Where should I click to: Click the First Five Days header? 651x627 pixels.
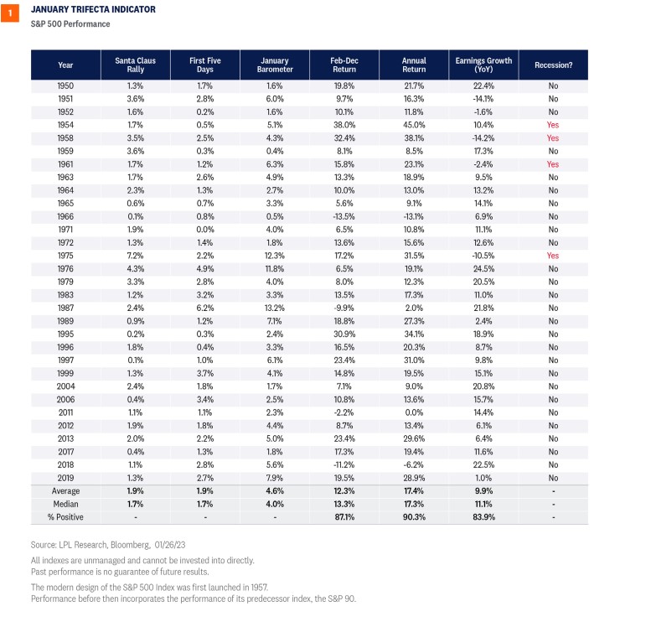(x=205, y=65)
